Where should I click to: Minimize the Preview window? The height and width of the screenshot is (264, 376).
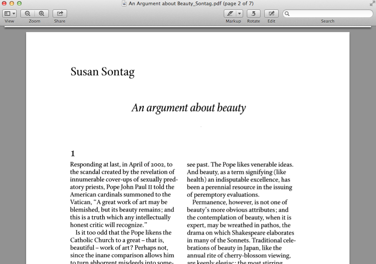pos(11,3)
